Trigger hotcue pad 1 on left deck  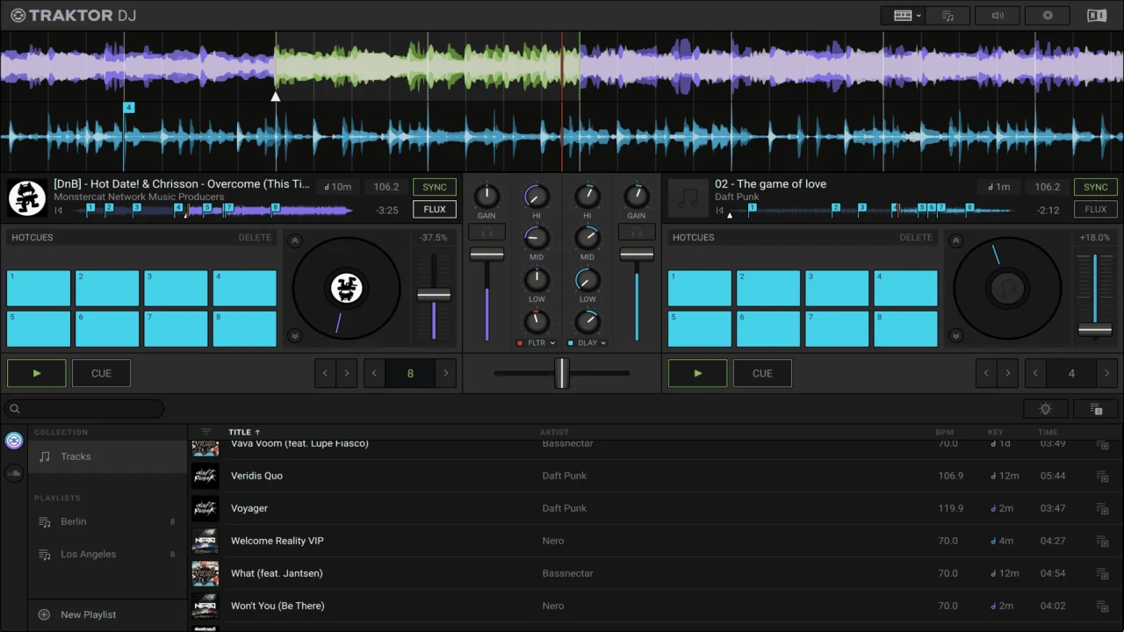39,288
